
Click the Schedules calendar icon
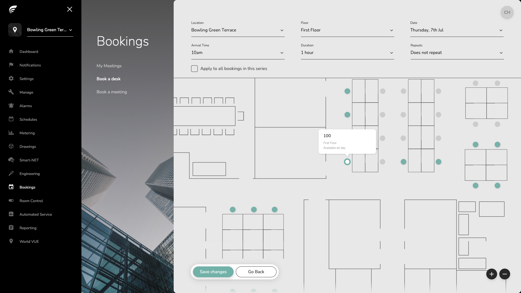11,119
